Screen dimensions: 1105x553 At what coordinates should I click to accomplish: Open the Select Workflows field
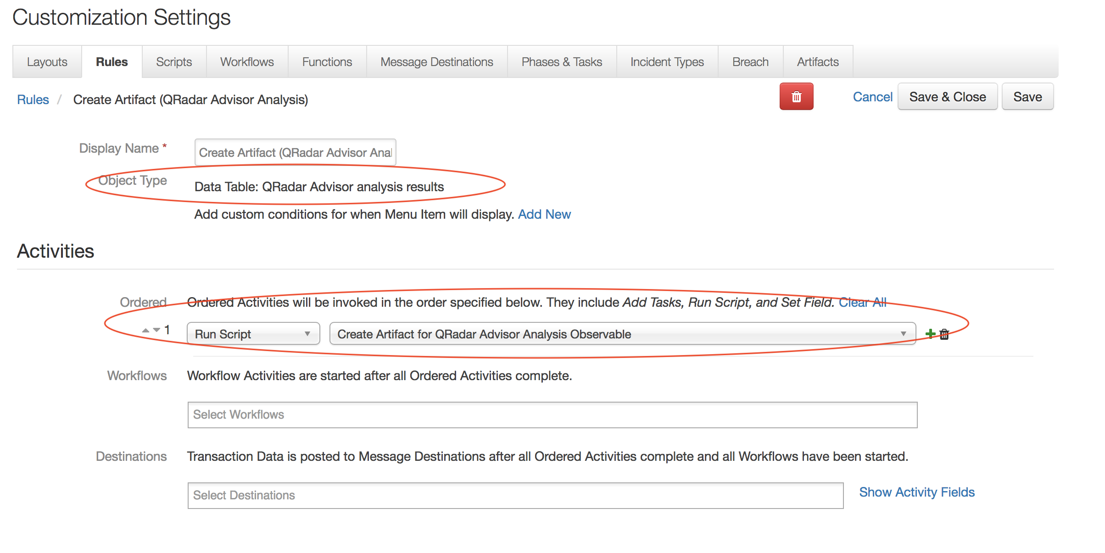552,415
